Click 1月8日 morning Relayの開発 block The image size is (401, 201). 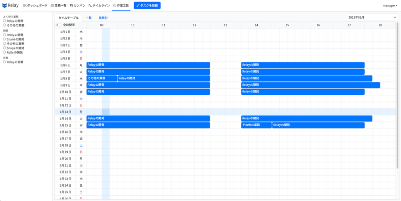tap(164, 78)
